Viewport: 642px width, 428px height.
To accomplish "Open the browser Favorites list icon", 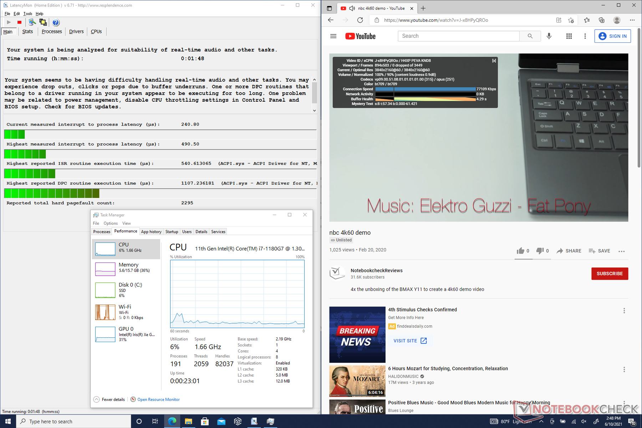I will [587, 20].
